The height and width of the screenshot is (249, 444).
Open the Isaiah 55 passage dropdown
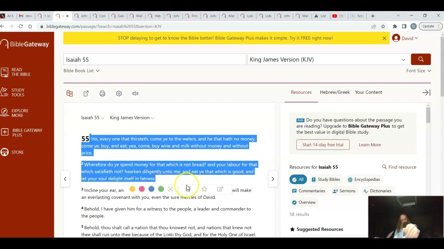pos(93,118)
